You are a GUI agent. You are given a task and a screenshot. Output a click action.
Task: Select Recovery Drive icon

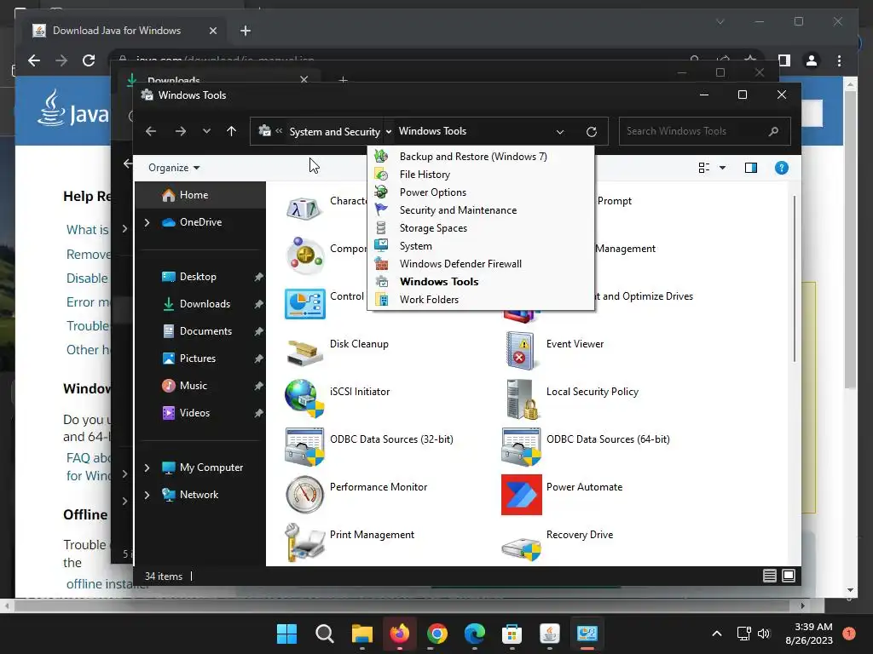point(521,548)
